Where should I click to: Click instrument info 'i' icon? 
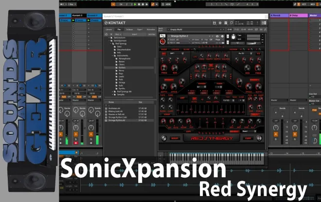[x=222, y=36]
